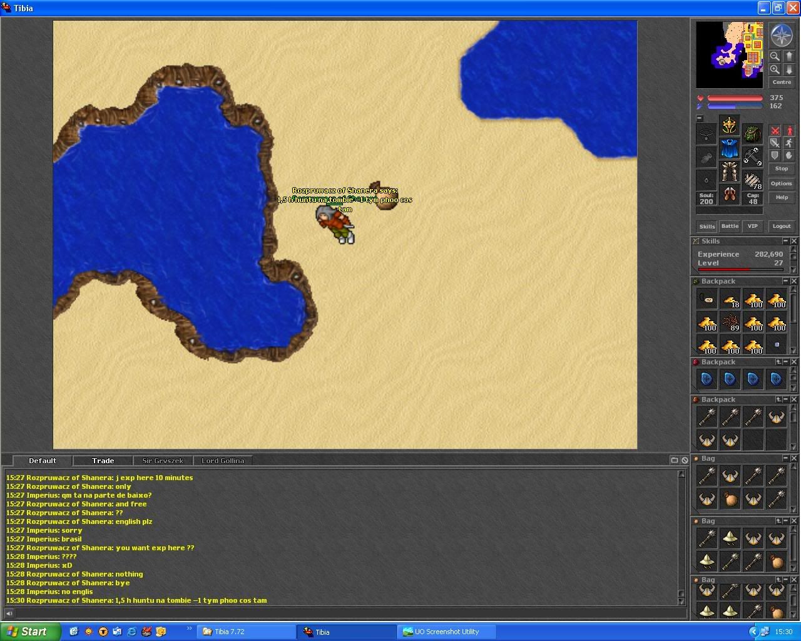Viewport: 801px width, 641px height.
Task: Open the green backpack equipment slot
Action: (753, 135)
